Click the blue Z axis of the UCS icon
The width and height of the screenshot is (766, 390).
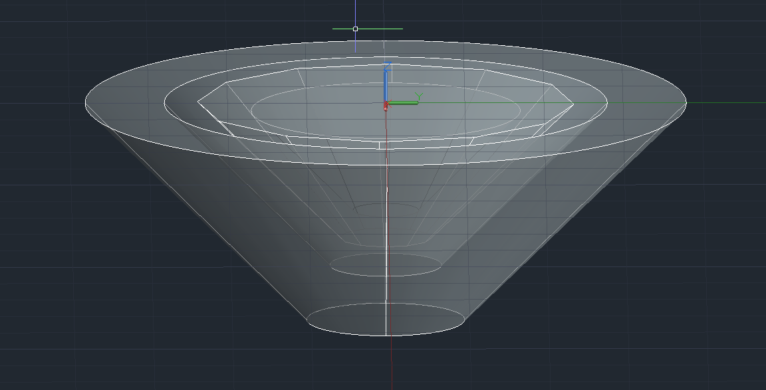(x=386, y=85)
